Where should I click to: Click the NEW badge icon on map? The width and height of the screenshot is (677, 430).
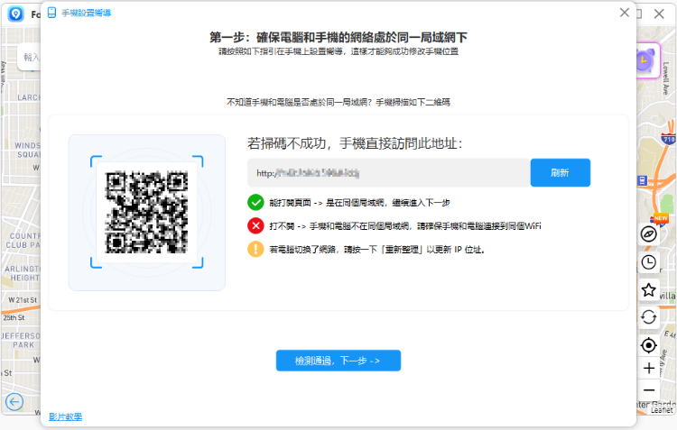pos(661,219)
